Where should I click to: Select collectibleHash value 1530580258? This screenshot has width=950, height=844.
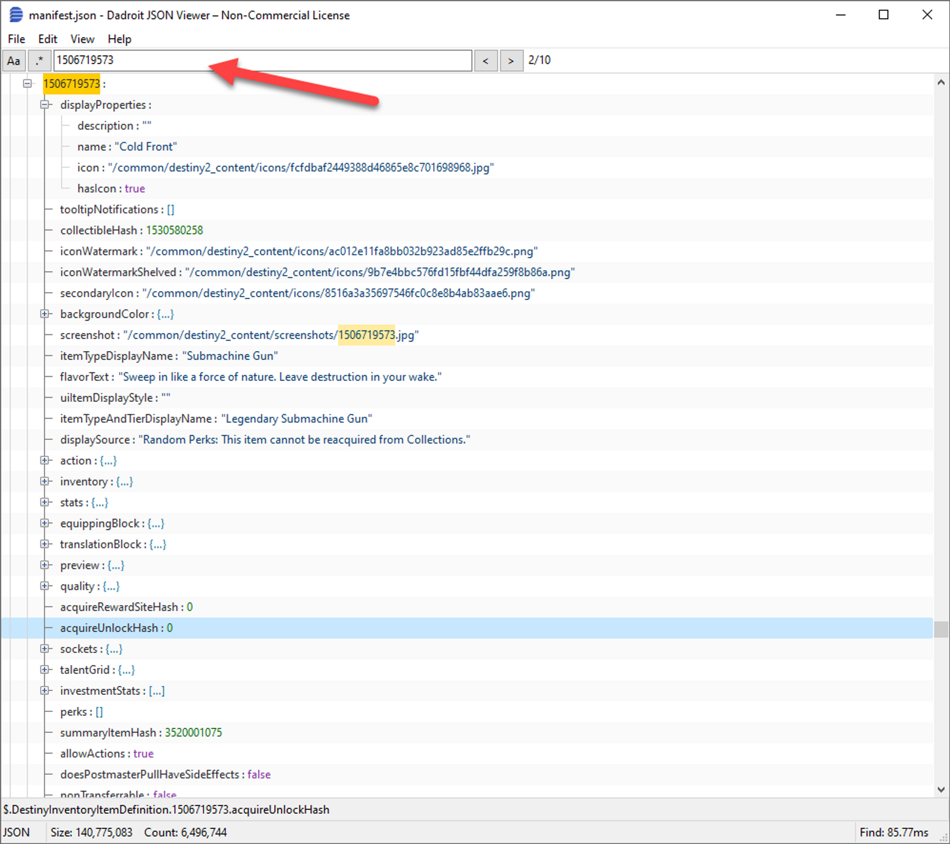pos(174,230)
